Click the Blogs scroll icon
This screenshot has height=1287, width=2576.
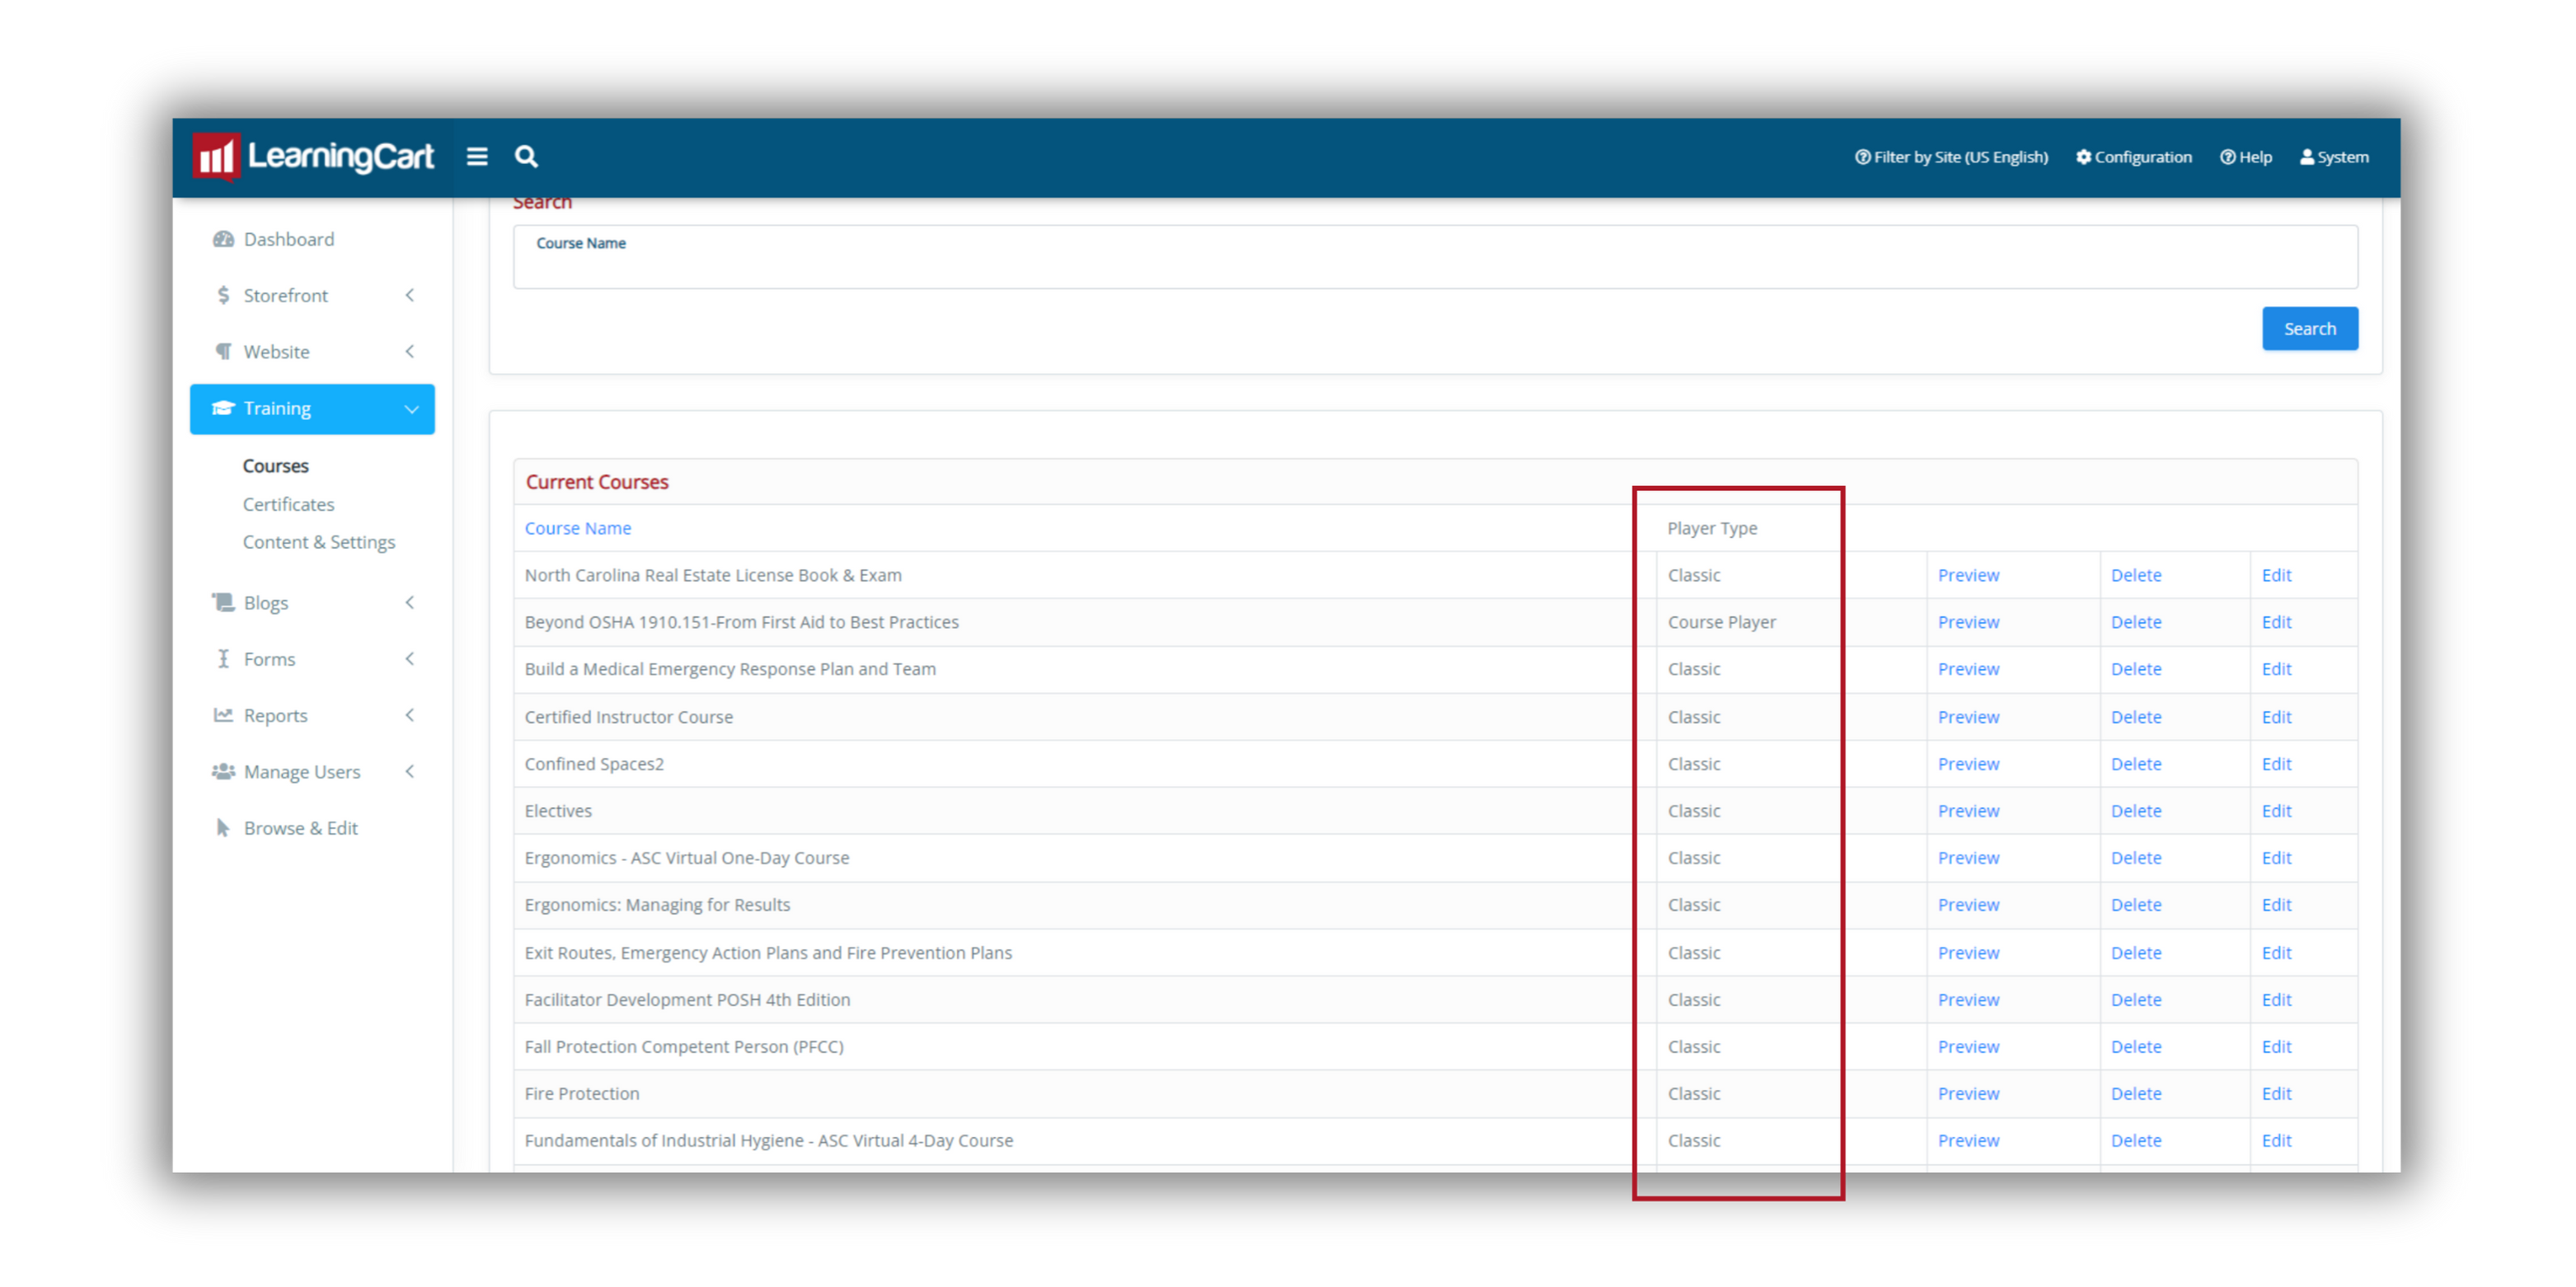click(223, 602)
